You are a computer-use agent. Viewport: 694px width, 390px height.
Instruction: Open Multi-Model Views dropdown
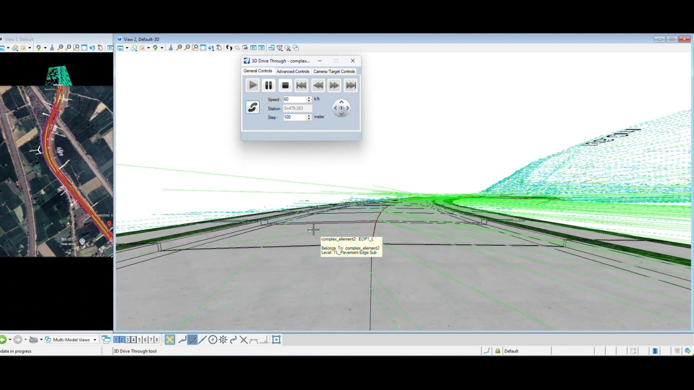tap(72, 340)
